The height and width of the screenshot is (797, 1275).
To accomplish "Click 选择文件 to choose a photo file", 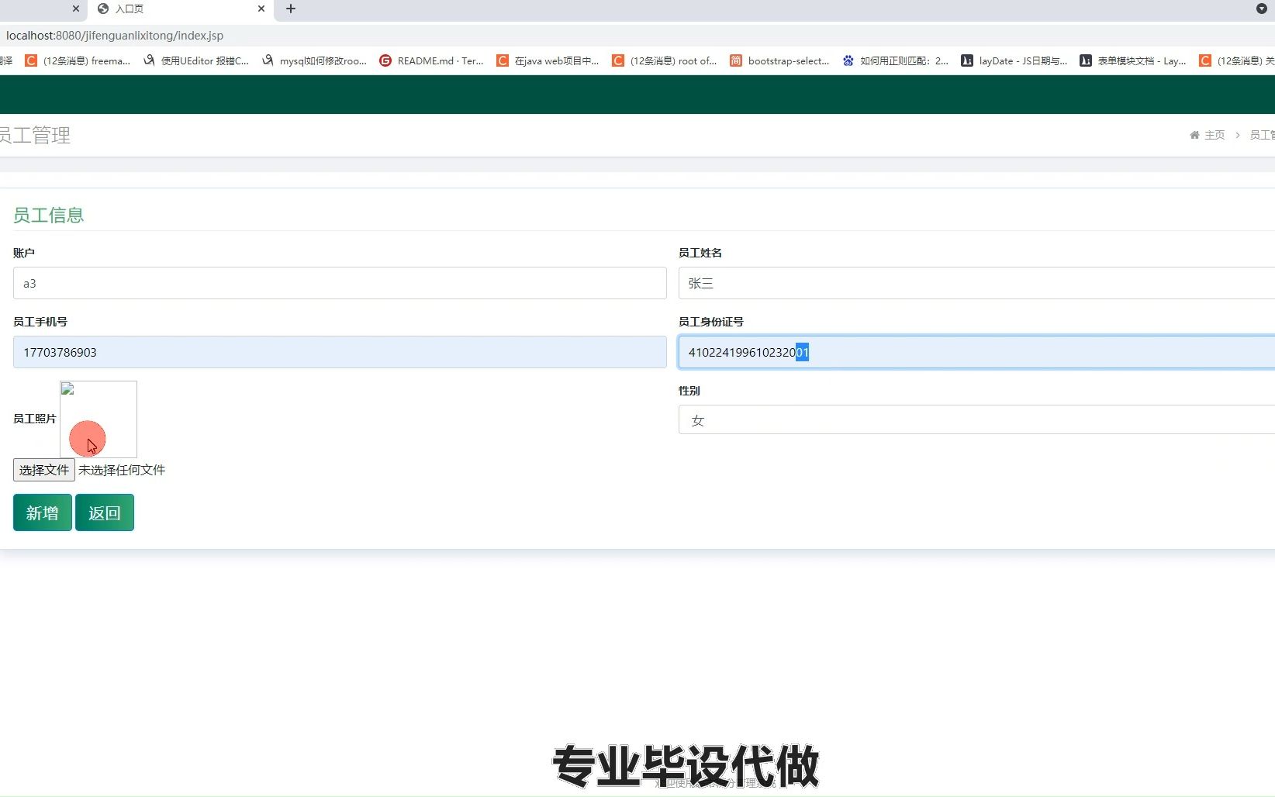I will click(x=43, y=470).
